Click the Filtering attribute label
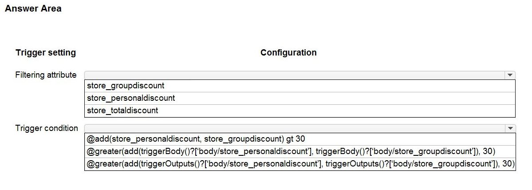Image resolution: width=532 pixels, height=190 pixels. pyautogui.click(x=46, y=75)
